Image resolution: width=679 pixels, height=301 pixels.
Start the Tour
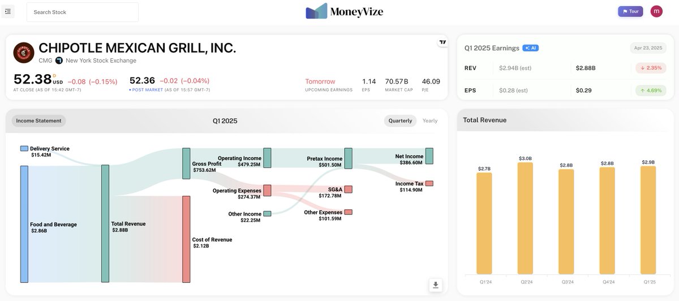[630, 11]
